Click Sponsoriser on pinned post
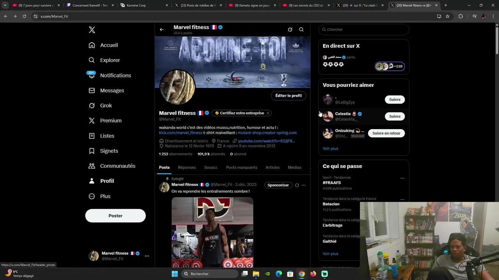The image size is (499, 280). click(x=278, y=185)
